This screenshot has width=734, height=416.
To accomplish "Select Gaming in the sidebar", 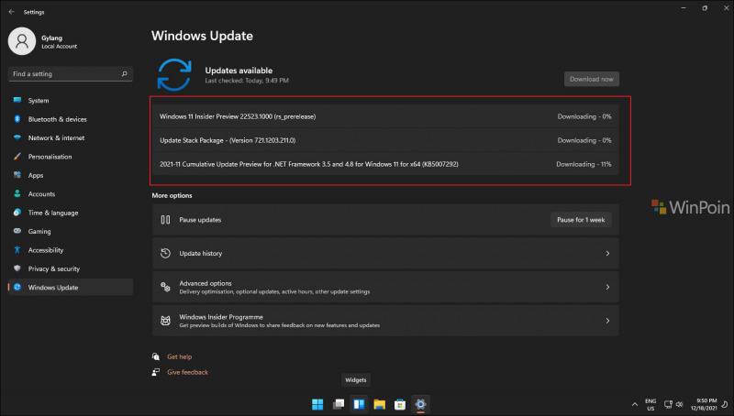I will point(39,231).
